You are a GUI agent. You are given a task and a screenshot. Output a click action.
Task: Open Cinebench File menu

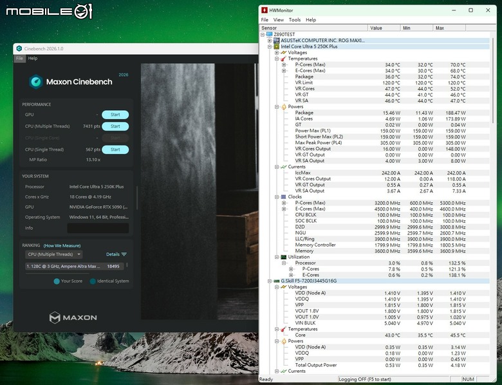click(19, 59)
